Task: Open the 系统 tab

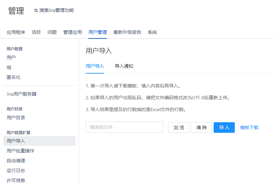Action: click(152, 32)
